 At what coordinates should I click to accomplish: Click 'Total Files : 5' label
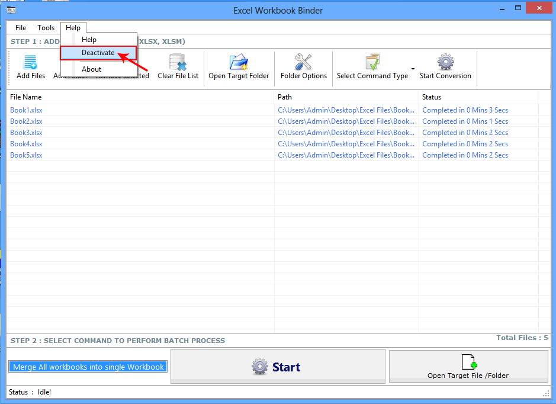click(x=522, y=338)
